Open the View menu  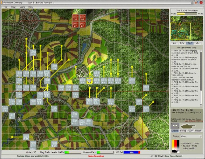(13, 7)
